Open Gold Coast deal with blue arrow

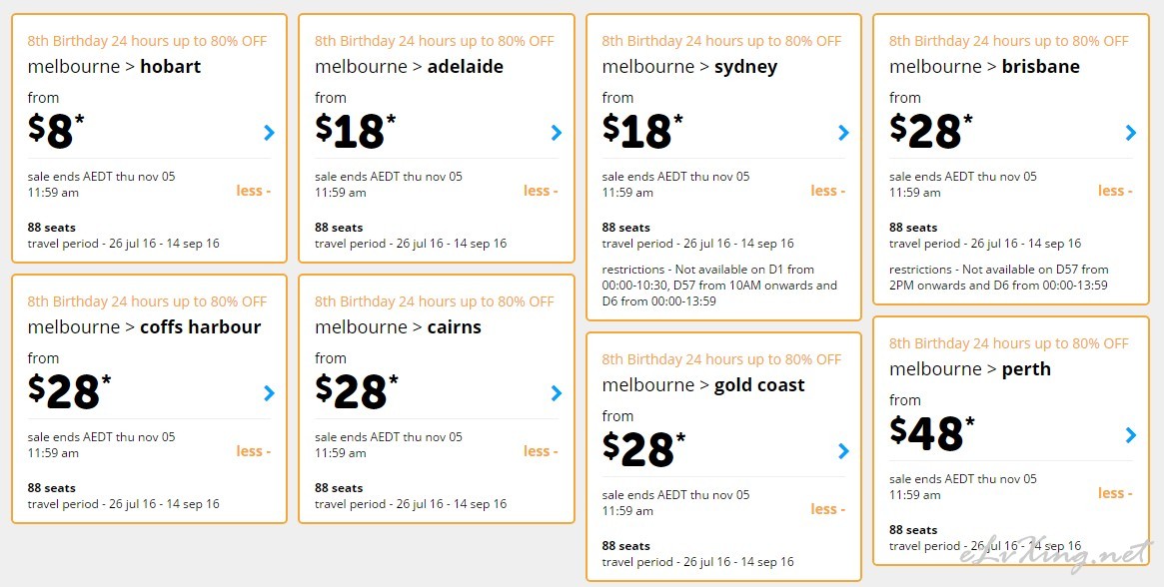pyautogui.click(x=843, y=451)
